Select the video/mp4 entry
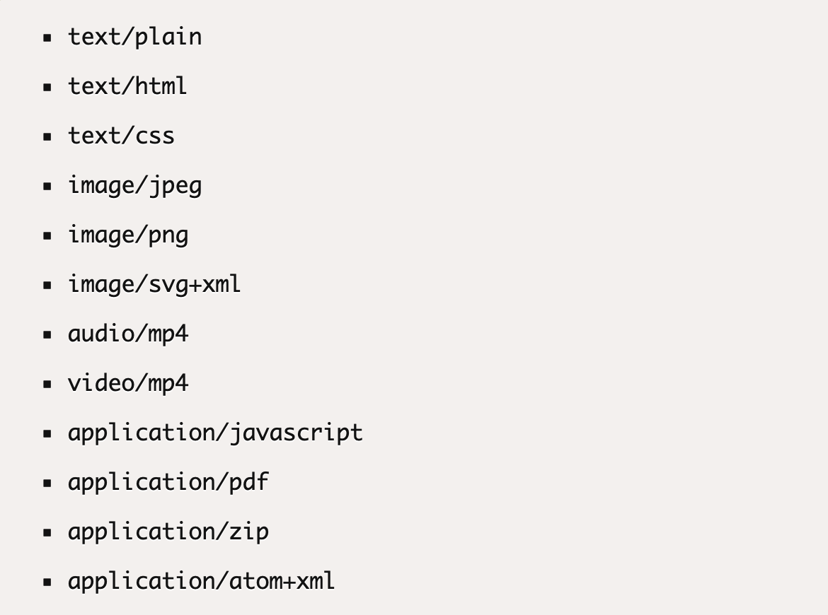 coord(128,383)
